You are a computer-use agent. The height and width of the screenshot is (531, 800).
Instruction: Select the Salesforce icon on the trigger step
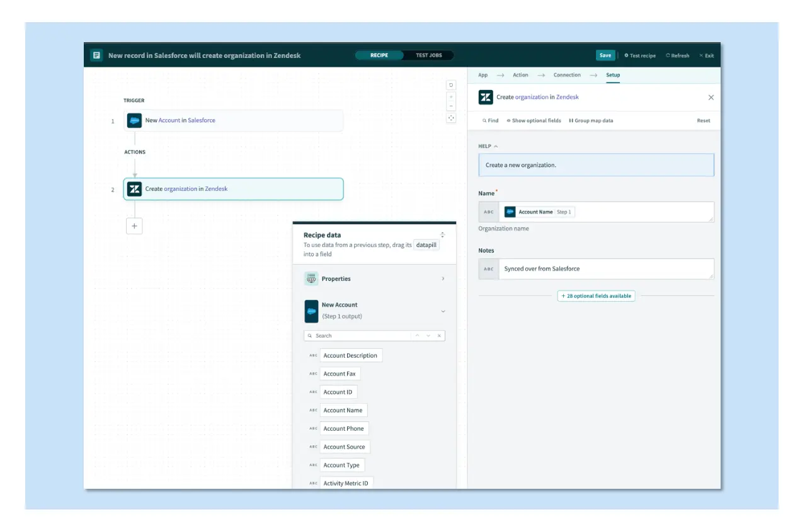134,120
